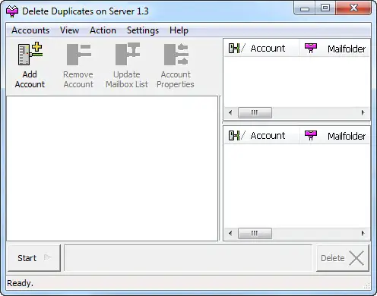
Task: Click the empty accounts list pane
Action: click(x=112, y=168)
